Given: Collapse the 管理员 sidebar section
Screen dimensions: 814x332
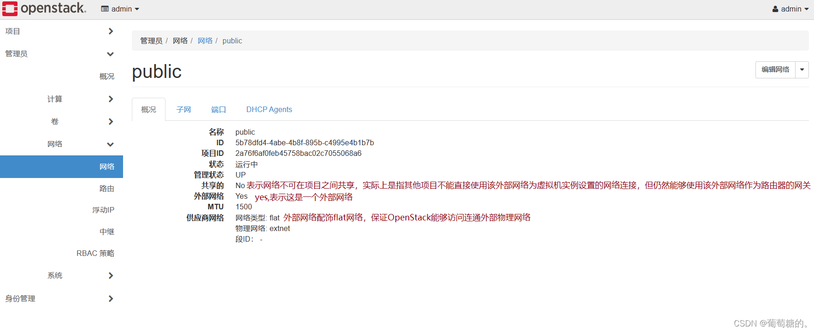Looking at the screenshot, I should [x=61, y=54].
